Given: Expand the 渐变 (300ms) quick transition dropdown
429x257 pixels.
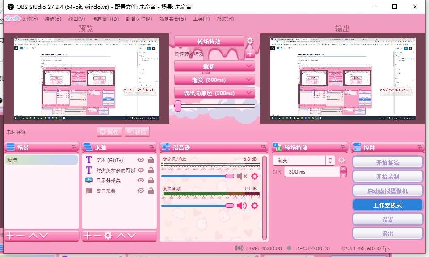Looking at the screenshot, I should [249, 79].
